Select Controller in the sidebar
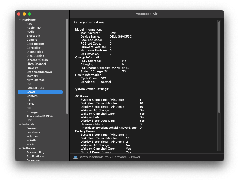The height and width of the screenshot is (181, 239). click(33, 48)
